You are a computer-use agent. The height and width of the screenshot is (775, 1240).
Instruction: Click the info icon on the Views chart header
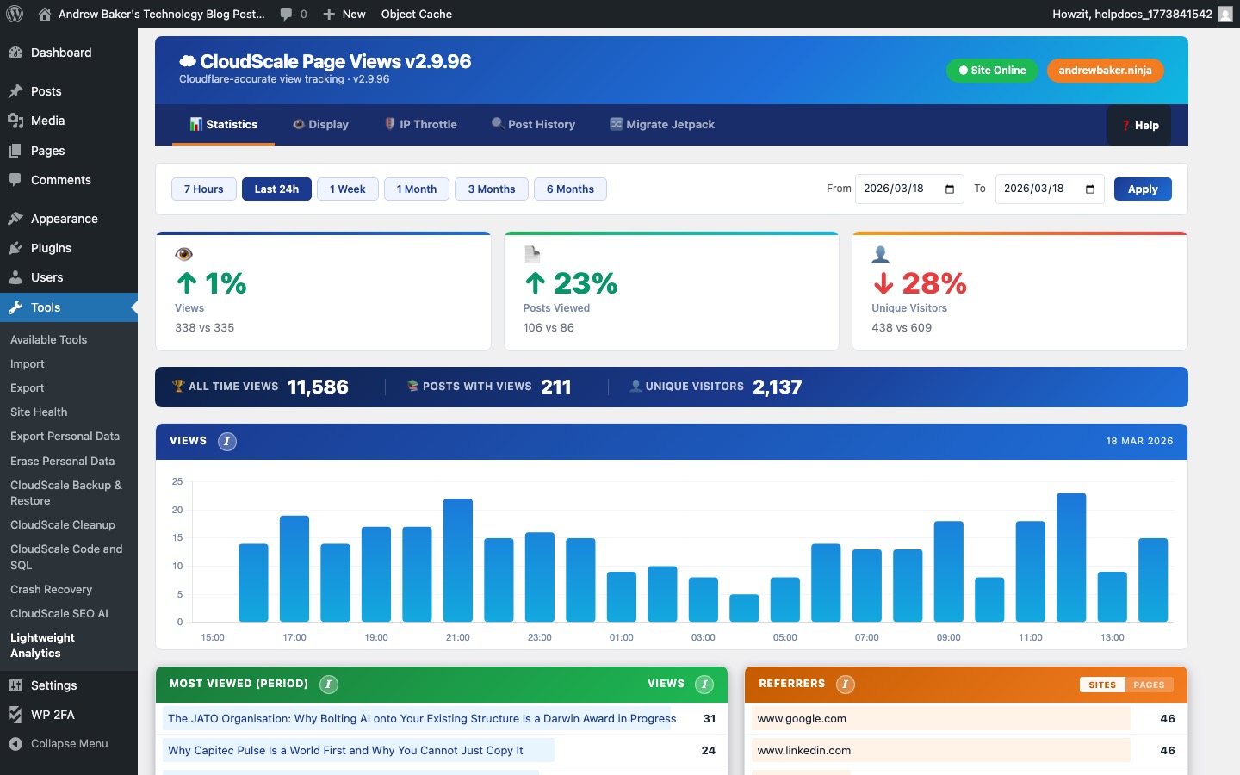(227, 441)
